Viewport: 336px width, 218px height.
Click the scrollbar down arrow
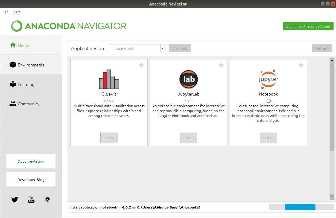(x=332, y=197)
